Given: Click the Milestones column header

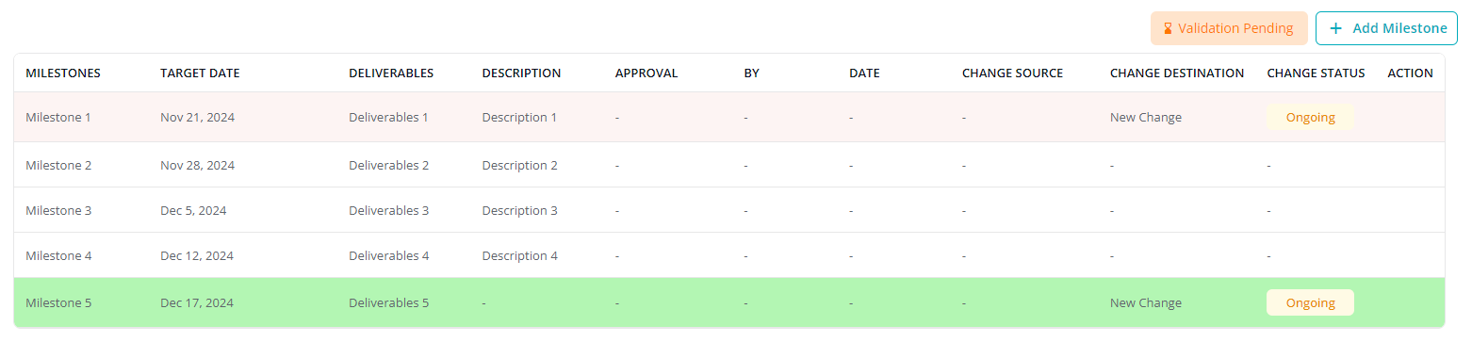Looking at the screenshot, I should [63, 73].
